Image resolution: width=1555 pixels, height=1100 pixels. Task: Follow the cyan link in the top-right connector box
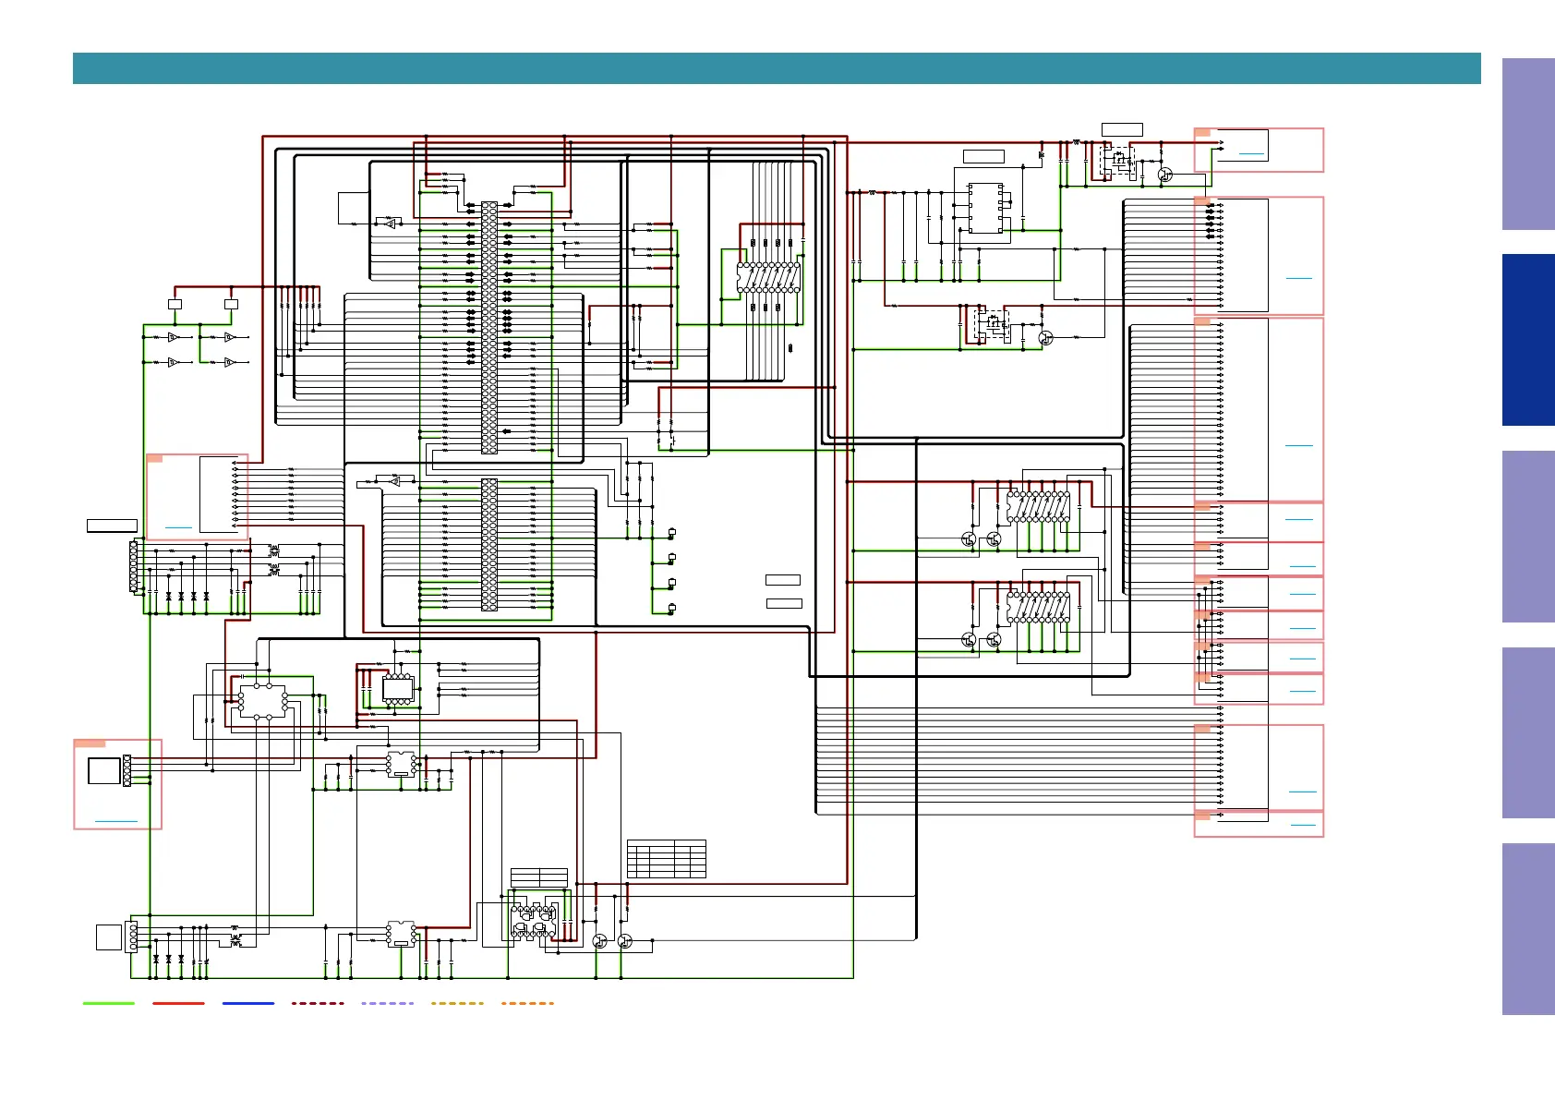coord(1251,154)
